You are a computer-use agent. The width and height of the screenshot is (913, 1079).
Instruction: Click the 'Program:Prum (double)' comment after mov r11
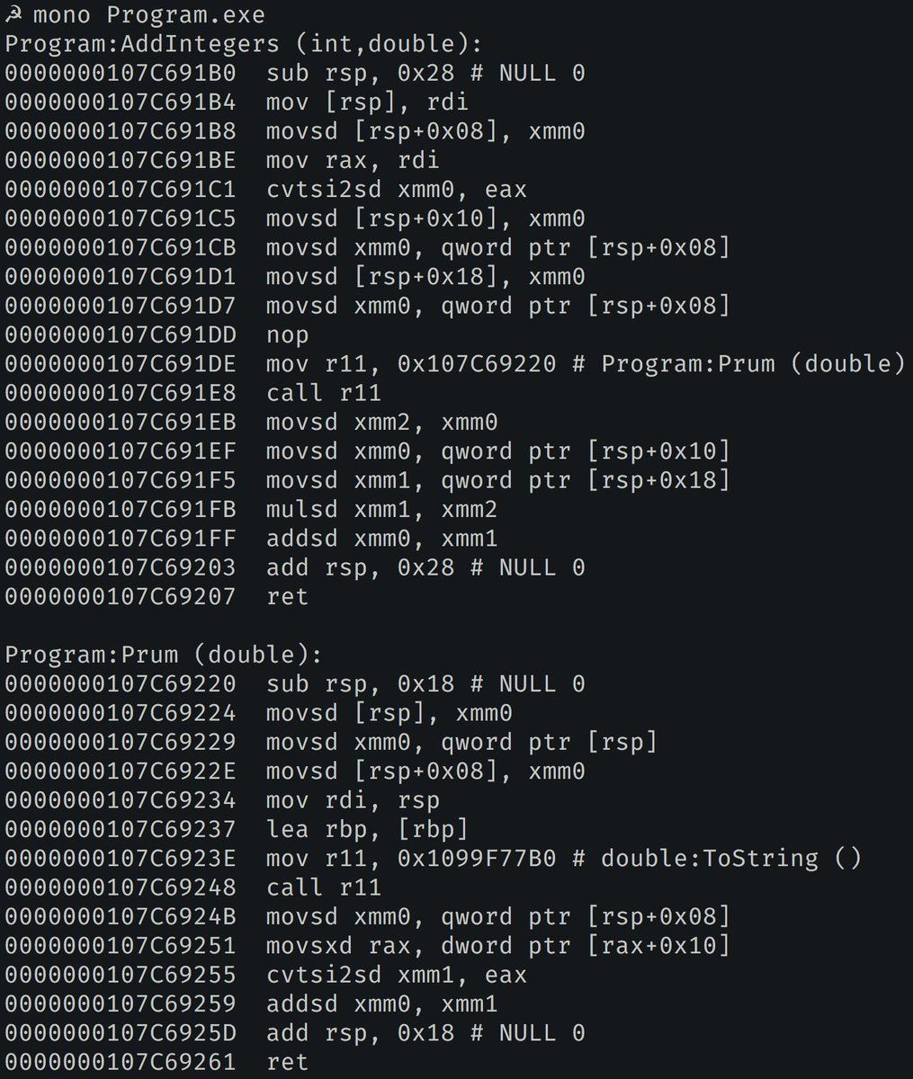click(x=754, y=364)
